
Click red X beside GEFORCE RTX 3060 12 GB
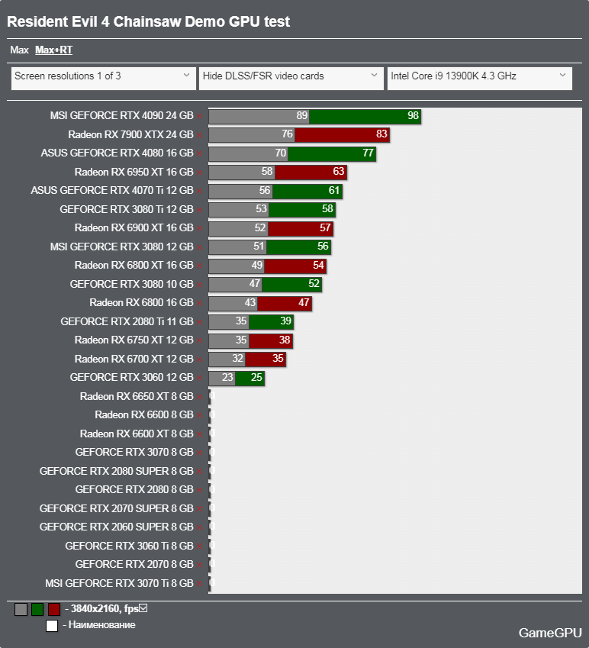click(199, 378)
